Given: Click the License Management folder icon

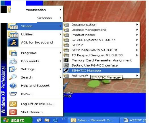Looking at the screenshot, I should tap(66, 30).
